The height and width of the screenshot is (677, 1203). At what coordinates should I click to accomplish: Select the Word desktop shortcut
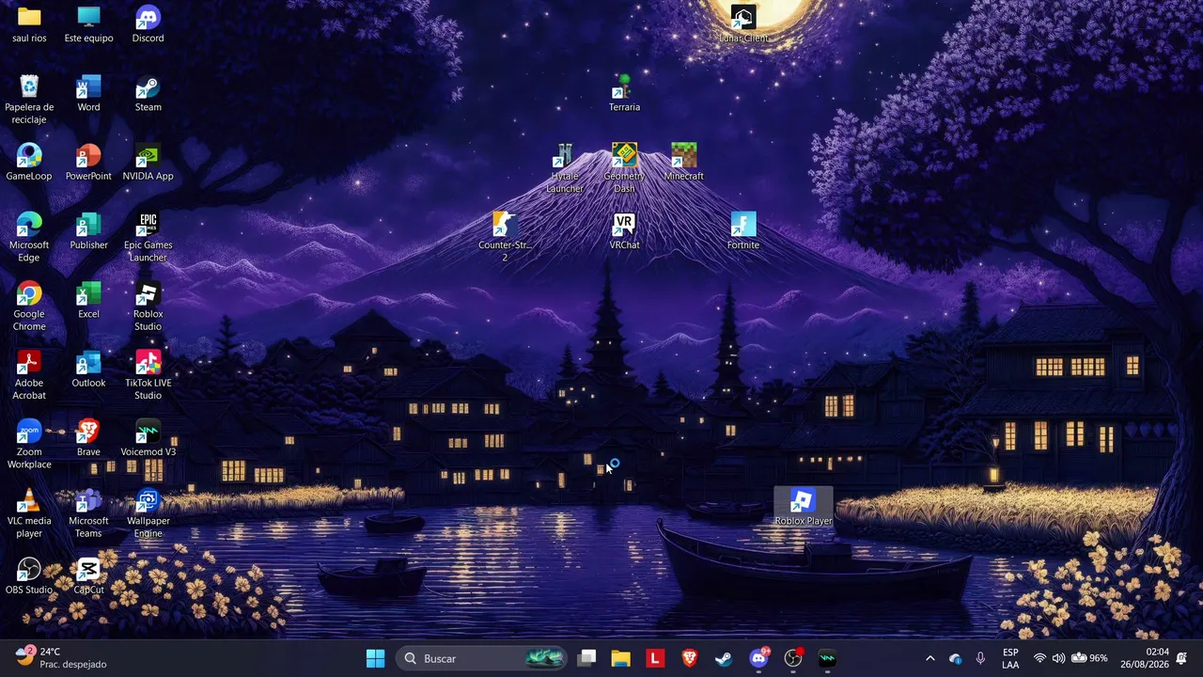pos(88,93)
